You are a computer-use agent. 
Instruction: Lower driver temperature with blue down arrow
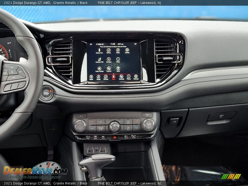(x=92, y=129)
